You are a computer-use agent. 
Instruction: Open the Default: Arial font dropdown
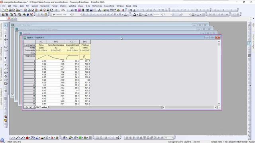pyautogui.click(x=71, y=15)
